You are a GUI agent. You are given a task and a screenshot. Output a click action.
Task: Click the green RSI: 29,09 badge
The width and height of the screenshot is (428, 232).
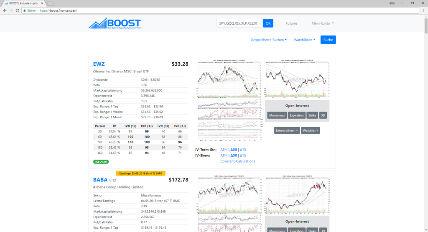[101, 162]
